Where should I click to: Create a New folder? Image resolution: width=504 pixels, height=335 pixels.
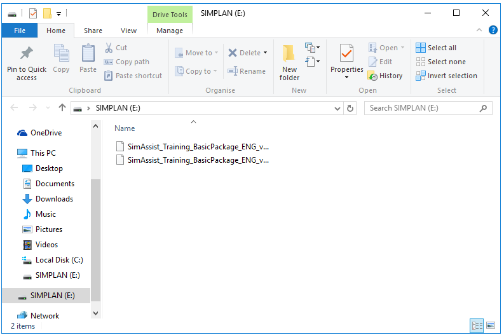[289, 62]
